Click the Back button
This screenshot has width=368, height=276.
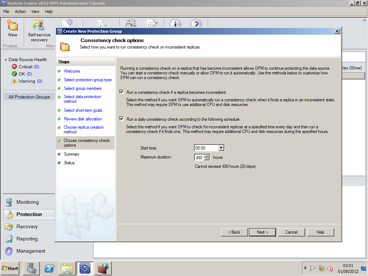[x=234, y=232]
